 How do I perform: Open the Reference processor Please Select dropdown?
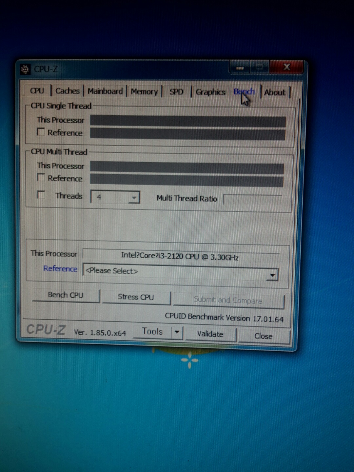[x=181, y=271]
